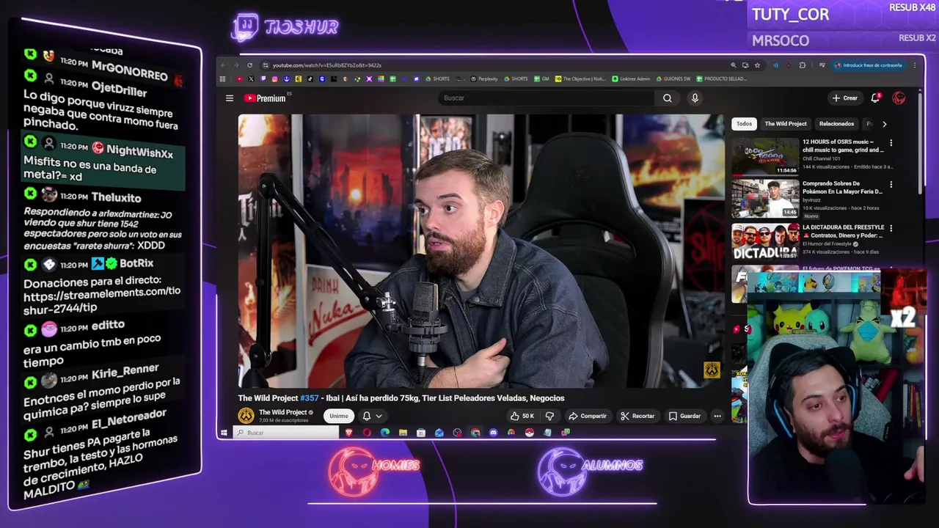
Task: Open Discord from the taskbar
Action: (x=493, y=433)
